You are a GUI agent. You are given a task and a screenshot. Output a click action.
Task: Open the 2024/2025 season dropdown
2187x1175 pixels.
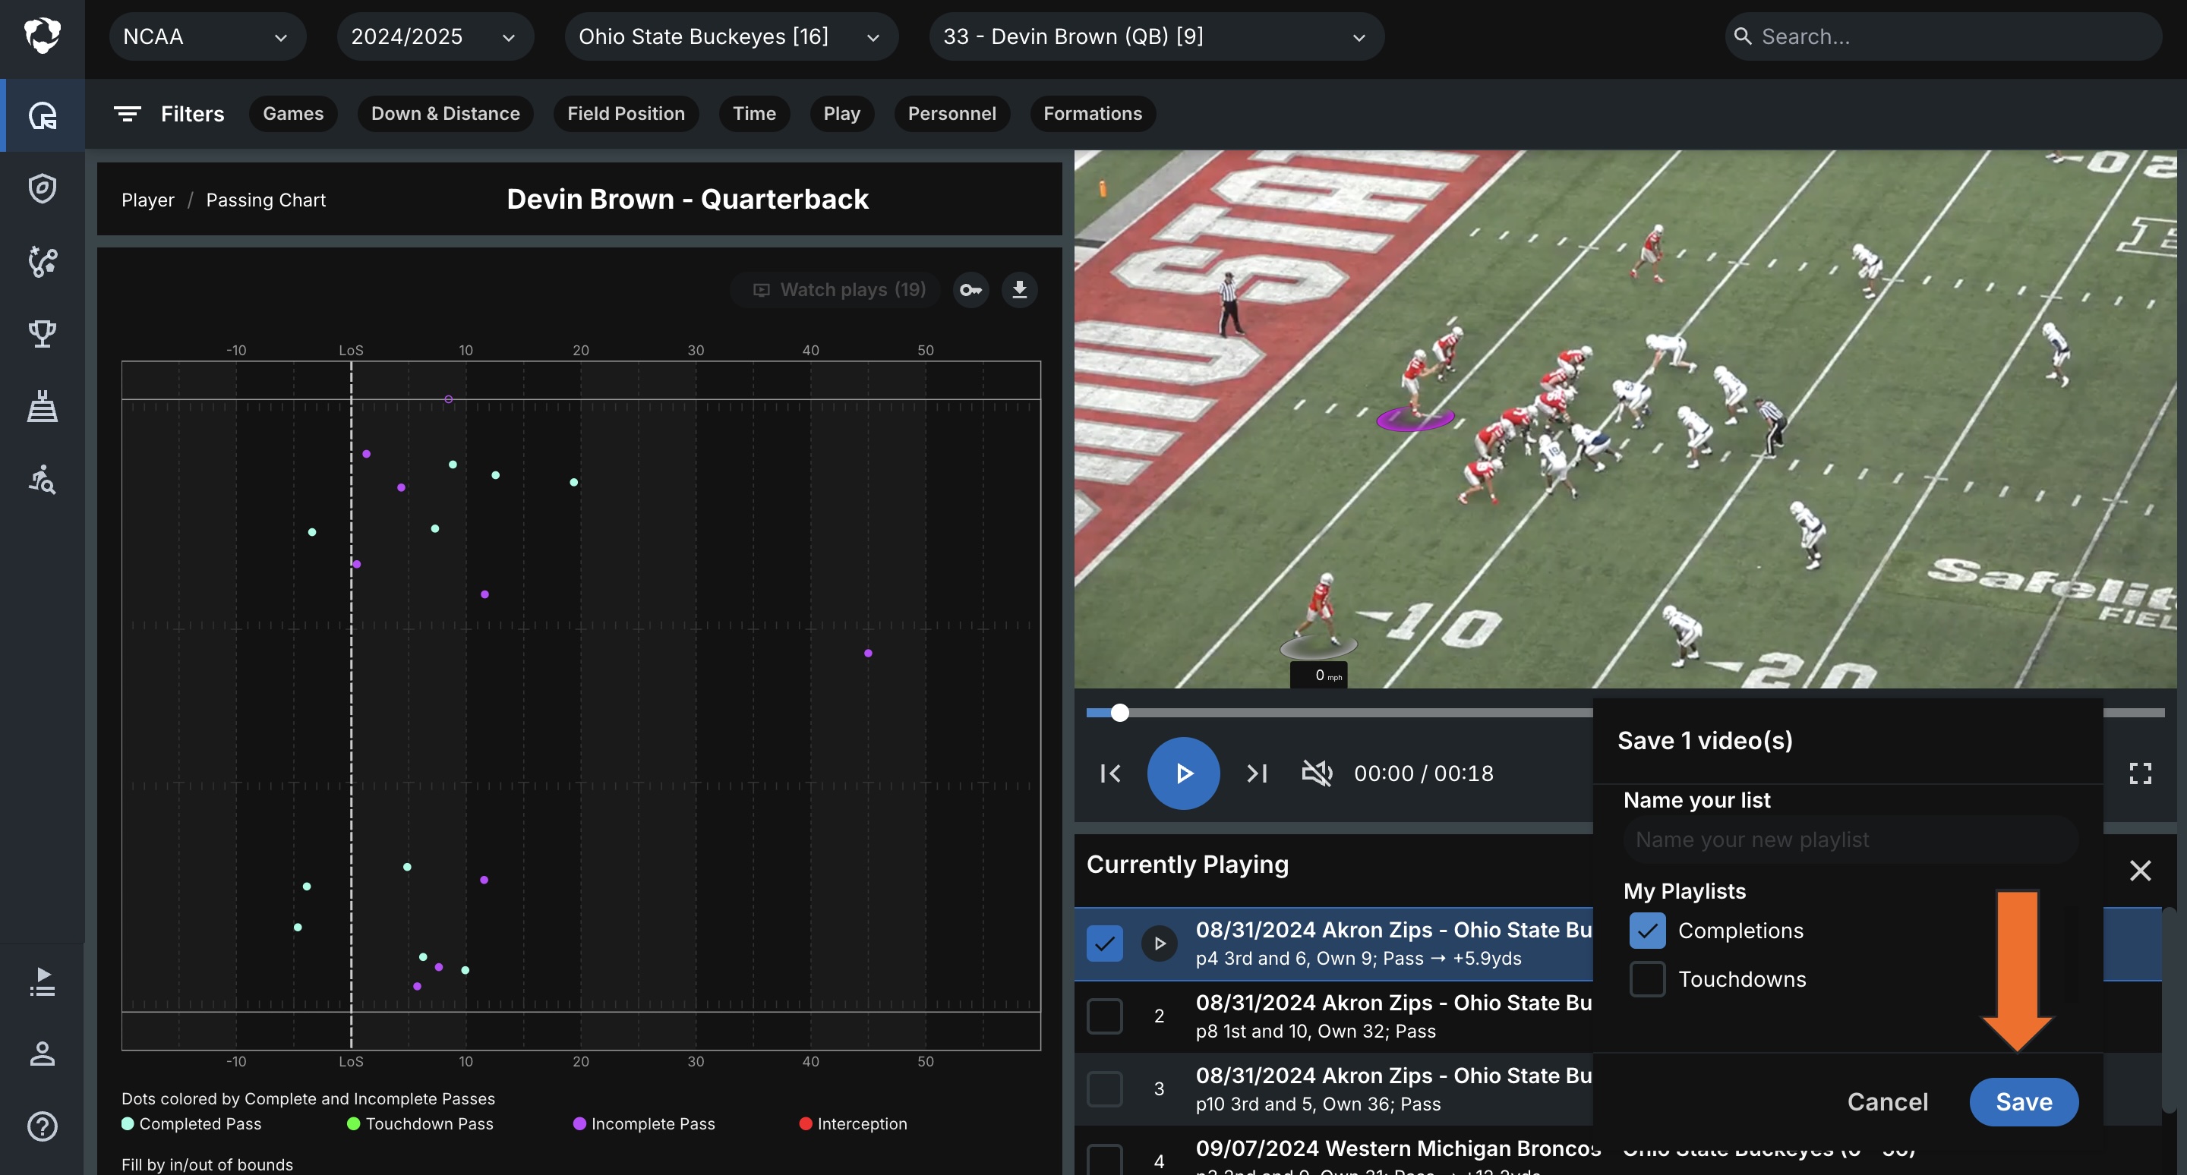[x=434, y=36]
